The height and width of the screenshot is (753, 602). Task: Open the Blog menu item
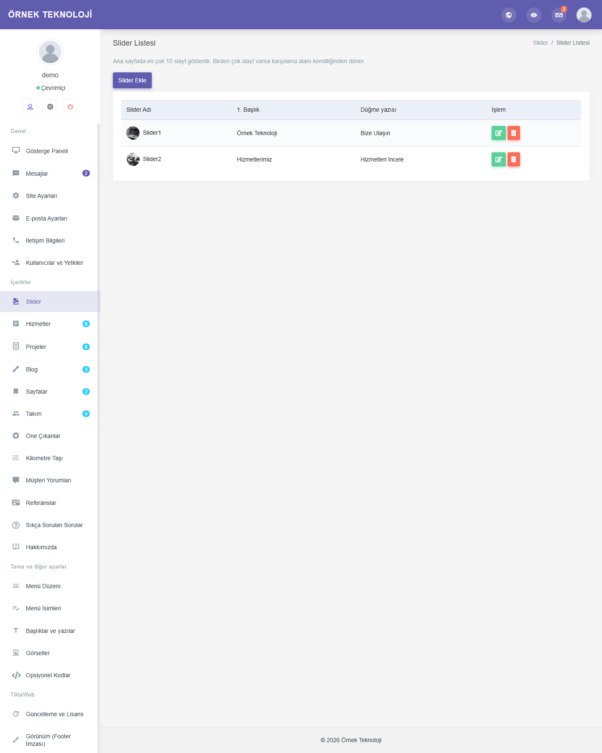[x=49, y=369]
